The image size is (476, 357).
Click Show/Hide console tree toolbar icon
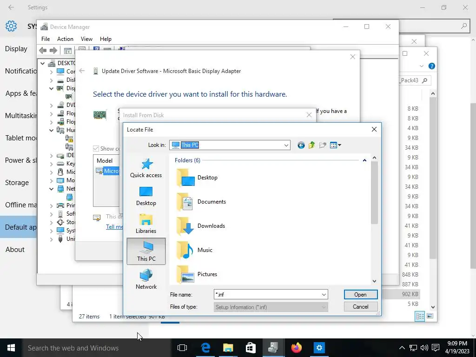click(68, 50)
